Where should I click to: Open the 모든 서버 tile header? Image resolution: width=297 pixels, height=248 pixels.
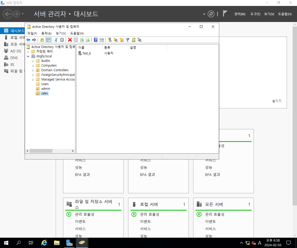click(x=214, y=204)
